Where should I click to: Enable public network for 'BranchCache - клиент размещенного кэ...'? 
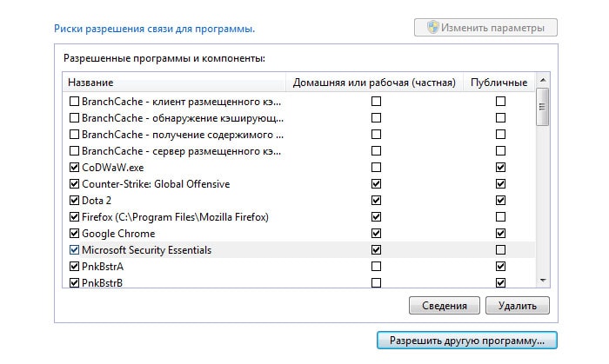point(500,101)
